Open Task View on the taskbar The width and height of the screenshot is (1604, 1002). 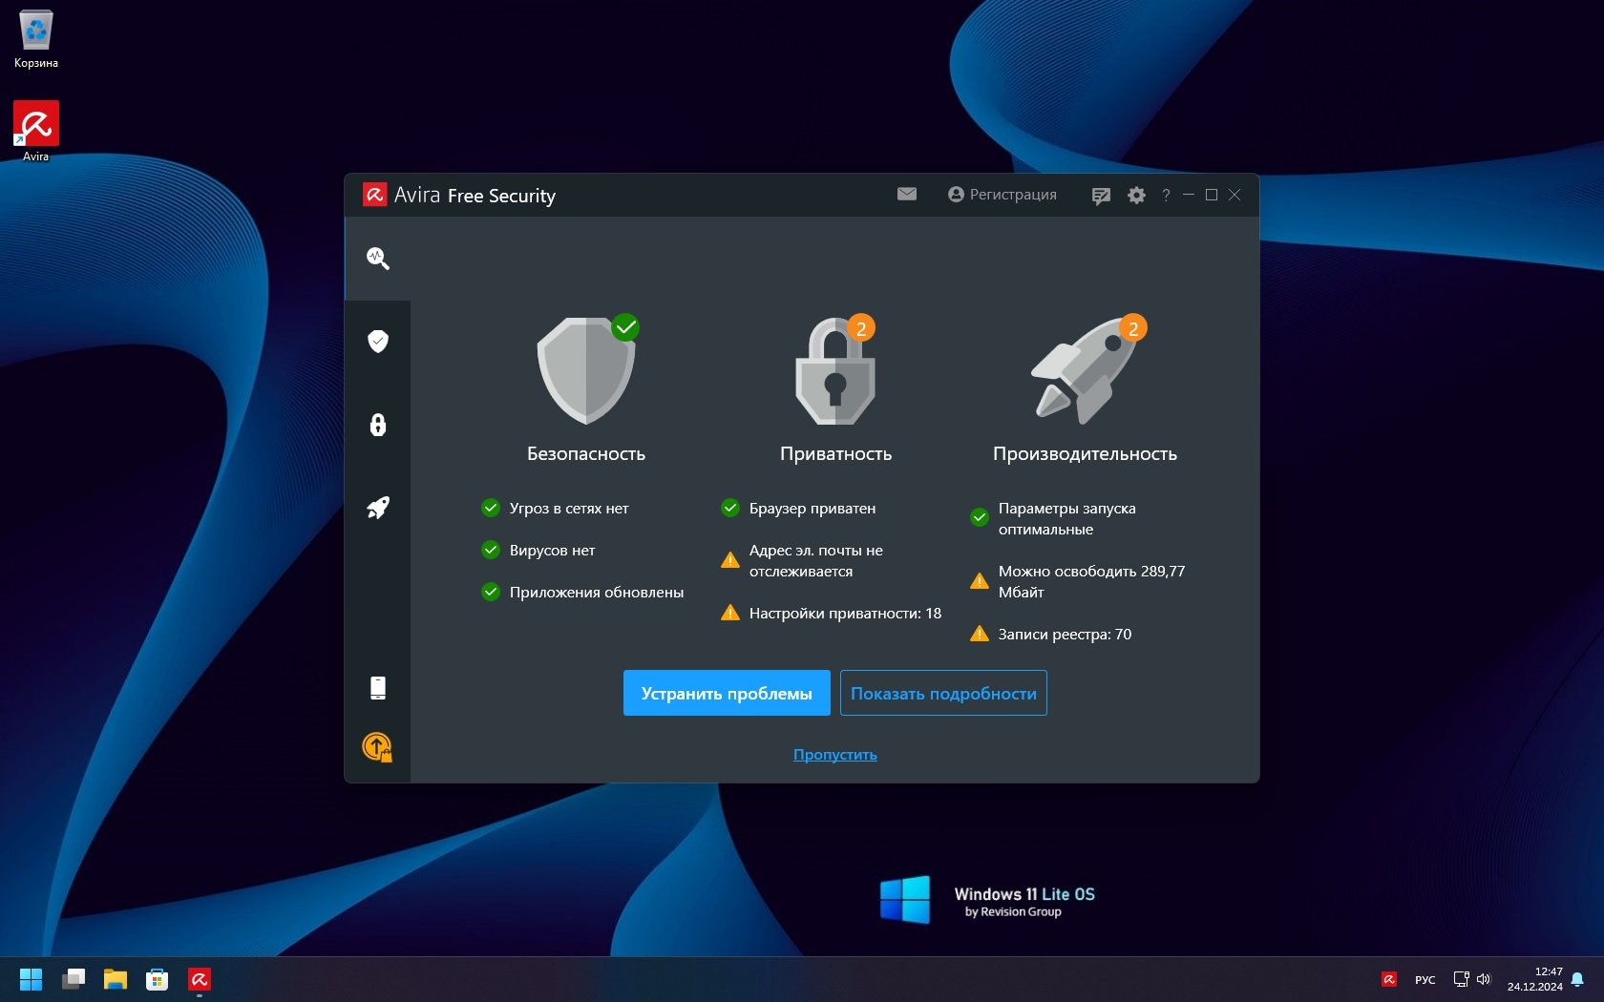pos(74,979)
